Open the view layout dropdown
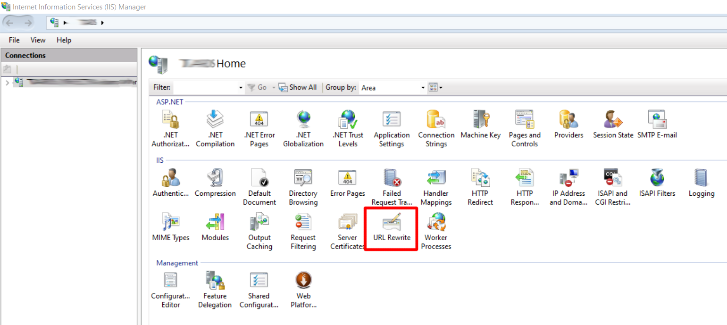This screenshot has width=727, height=325. point(435,87)
